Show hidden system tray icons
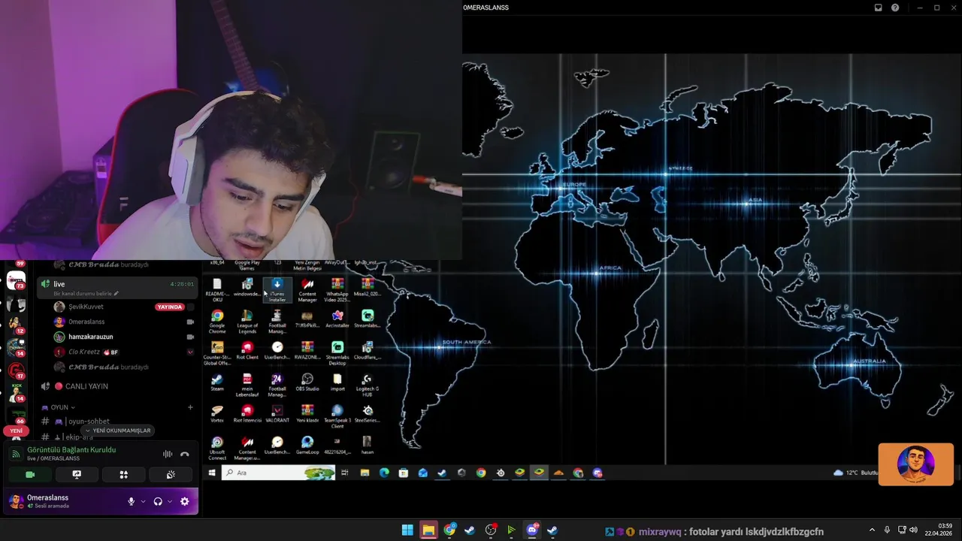962x541 pixels. point(872,530)
